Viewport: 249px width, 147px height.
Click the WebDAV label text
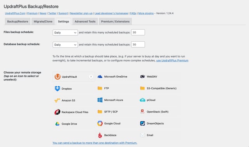point(152,77)
